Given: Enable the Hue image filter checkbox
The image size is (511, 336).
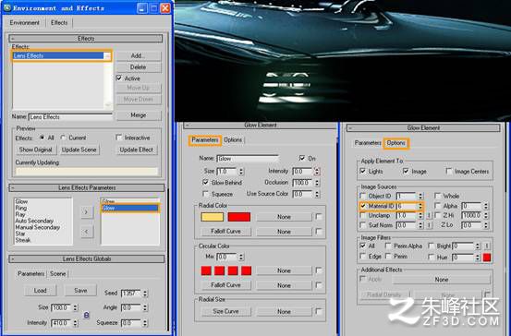Looking at the screenshot, I should (x=432, y=258).
